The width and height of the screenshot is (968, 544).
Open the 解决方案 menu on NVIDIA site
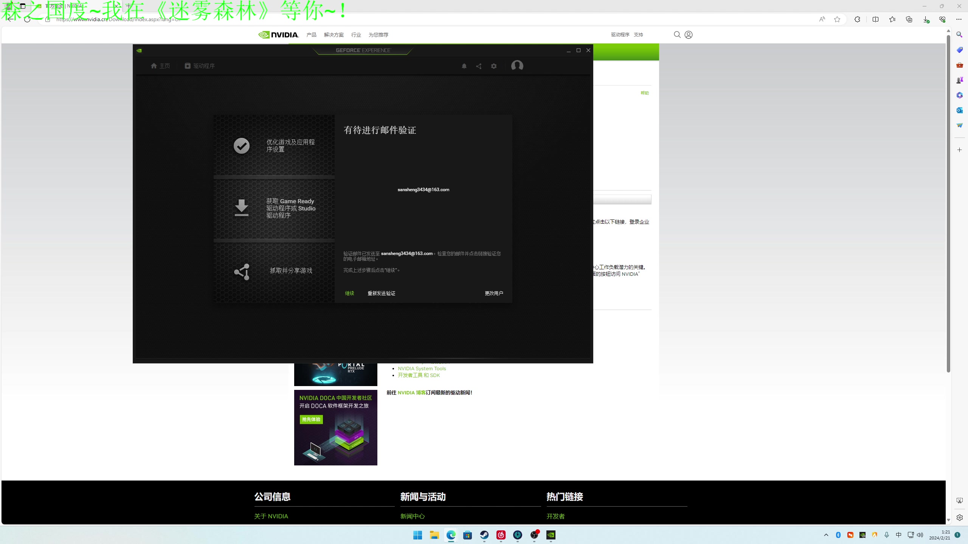tap(334, 35)
